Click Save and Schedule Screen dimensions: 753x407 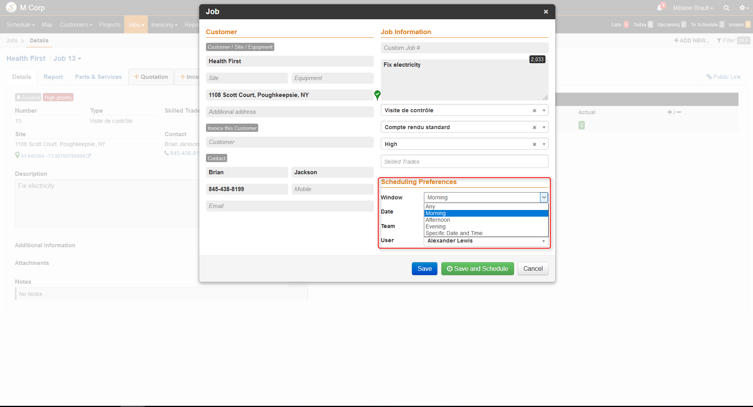pos(478,269)
